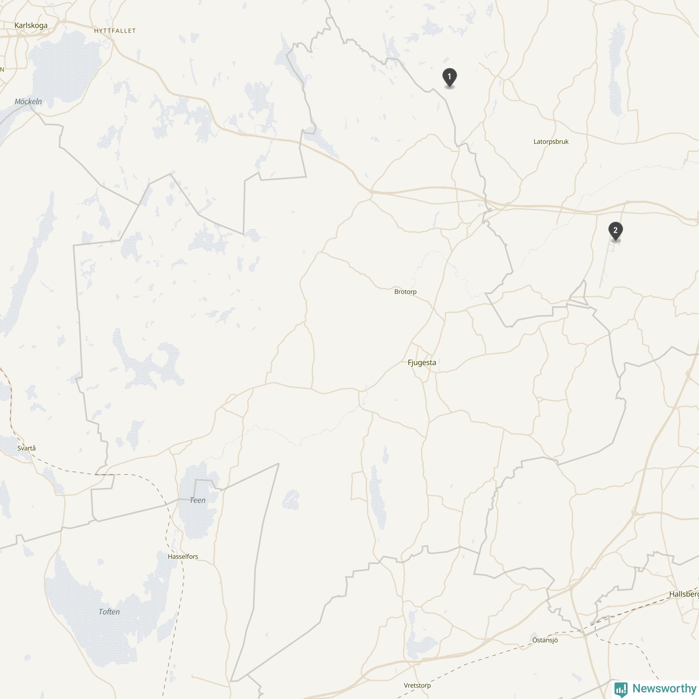Click the Latorpsbruk place label
Image resolution: width=699 pixels, height=699 pixels.
(x=551, y=141)
